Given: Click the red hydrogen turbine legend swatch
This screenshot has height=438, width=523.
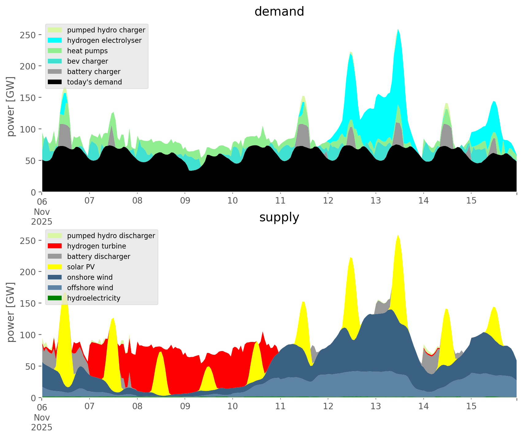Looking at the screenshot, I should 55,246.
